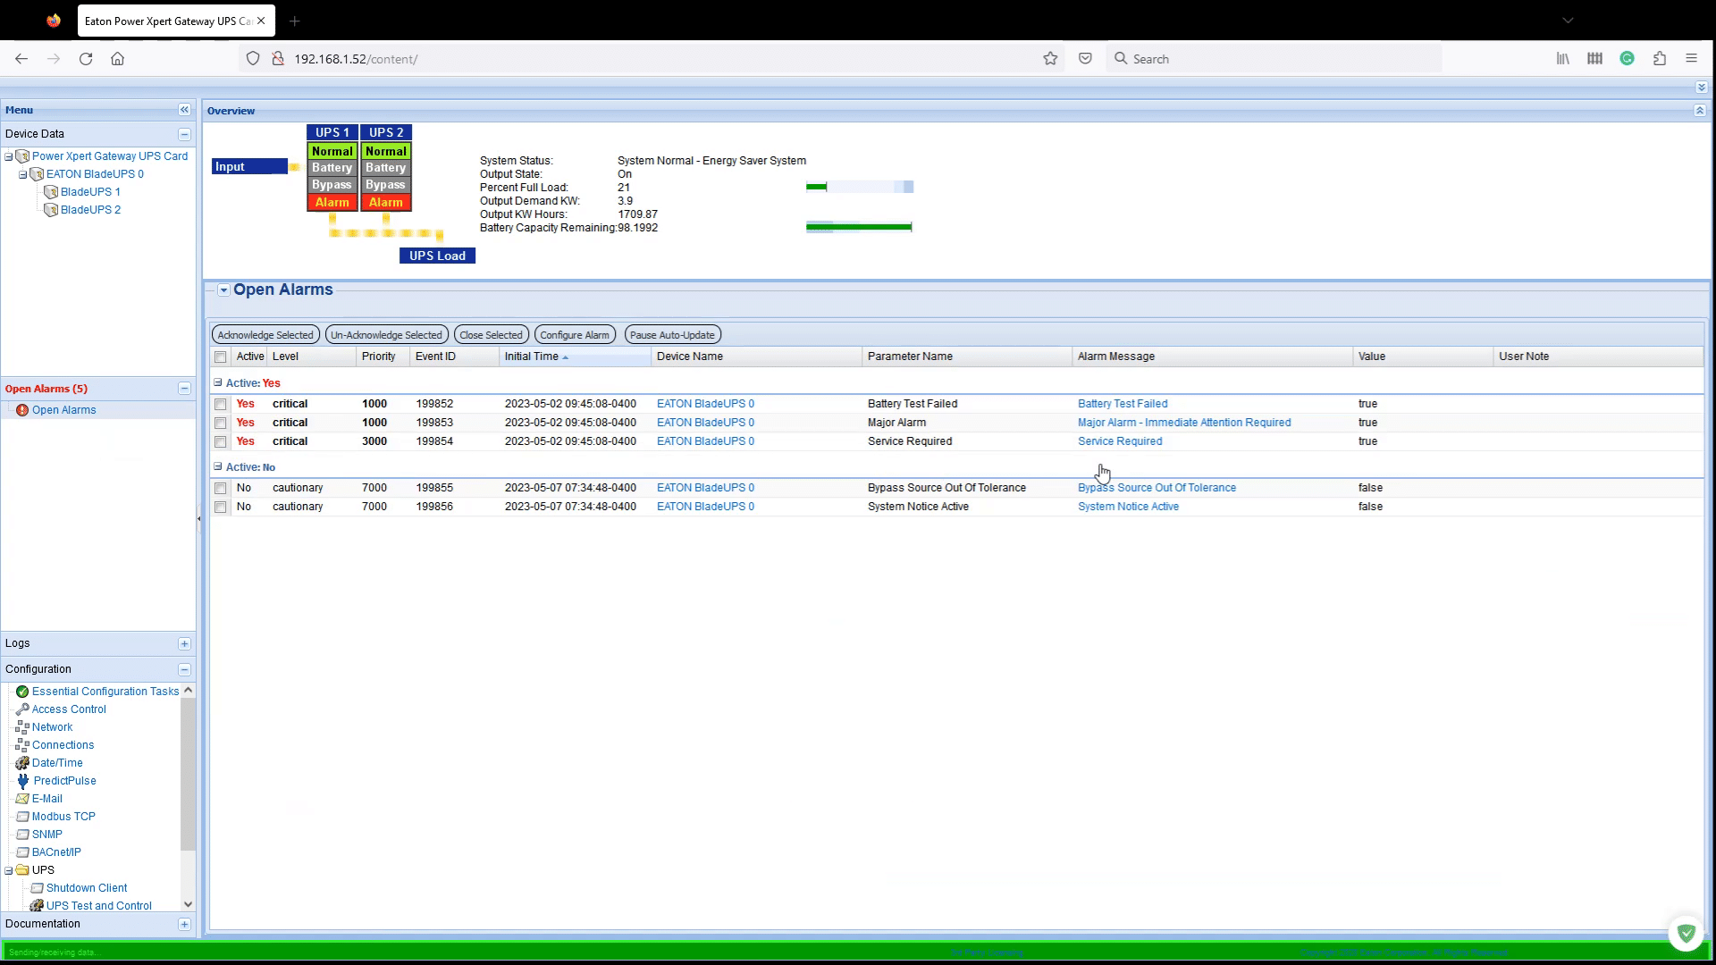This screenshot has width=1716, height=965.
Task: Open the Configuration panel menu
Action: coord(184,669)
